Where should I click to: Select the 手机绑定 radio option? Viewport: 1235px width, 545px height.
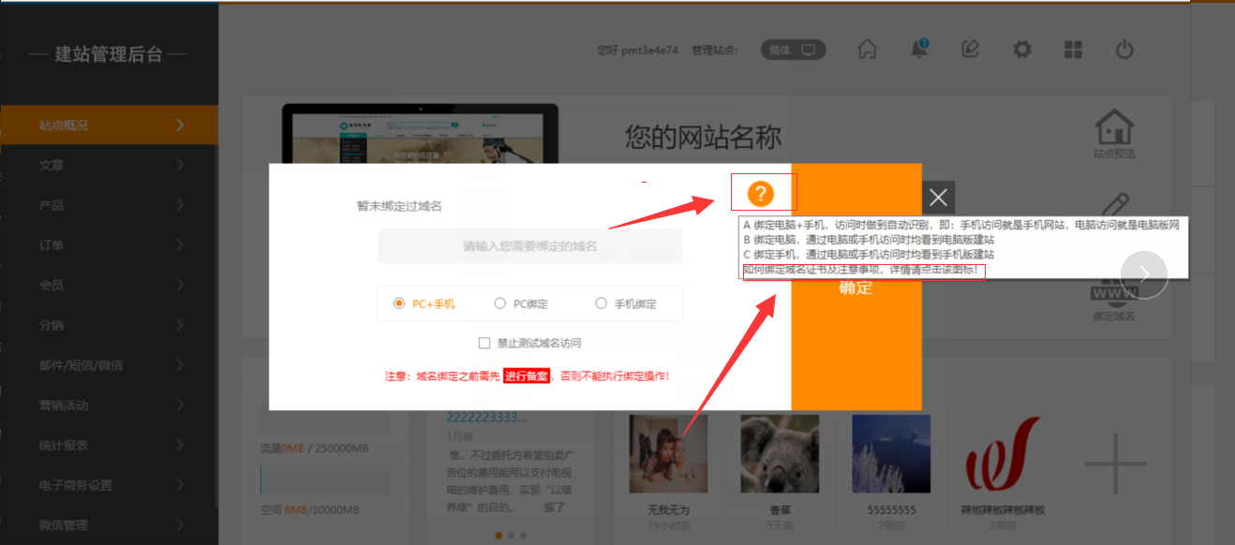(602, 303)
